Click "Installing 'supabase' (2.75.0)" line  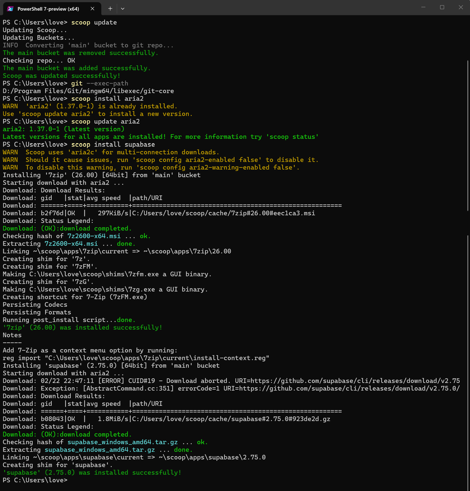pos(111,366)
